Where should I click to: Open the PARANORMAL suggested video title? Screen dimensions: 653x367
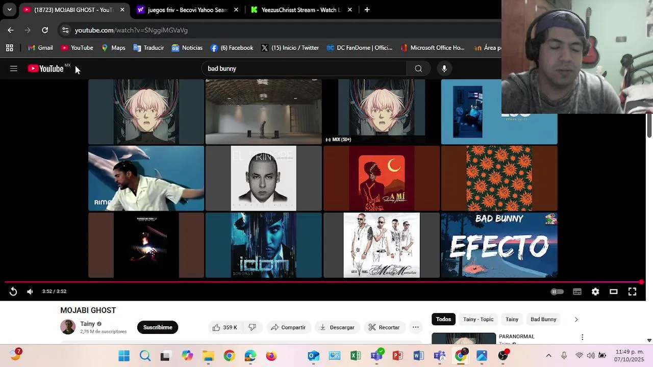pyautogui.click(x=516, y=336)
